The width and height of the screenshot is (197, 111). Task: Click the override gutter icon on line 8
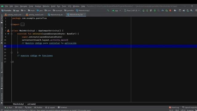(x=8, y=34)
